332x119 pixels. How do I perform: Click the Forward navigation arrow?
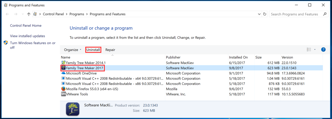click(x=15, y=14)
